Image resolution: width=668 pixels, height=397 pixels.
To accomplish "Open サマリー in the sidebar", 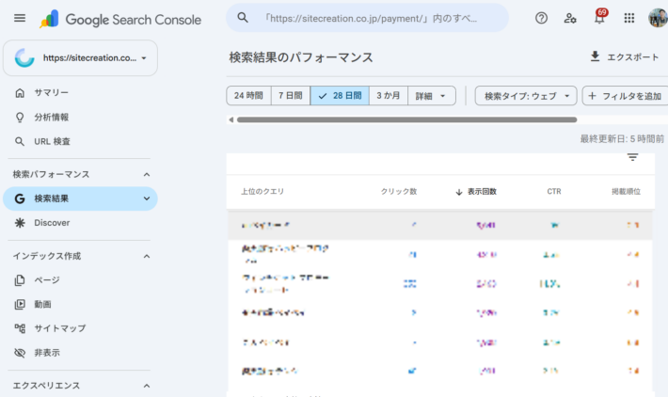I will [51, 93].
